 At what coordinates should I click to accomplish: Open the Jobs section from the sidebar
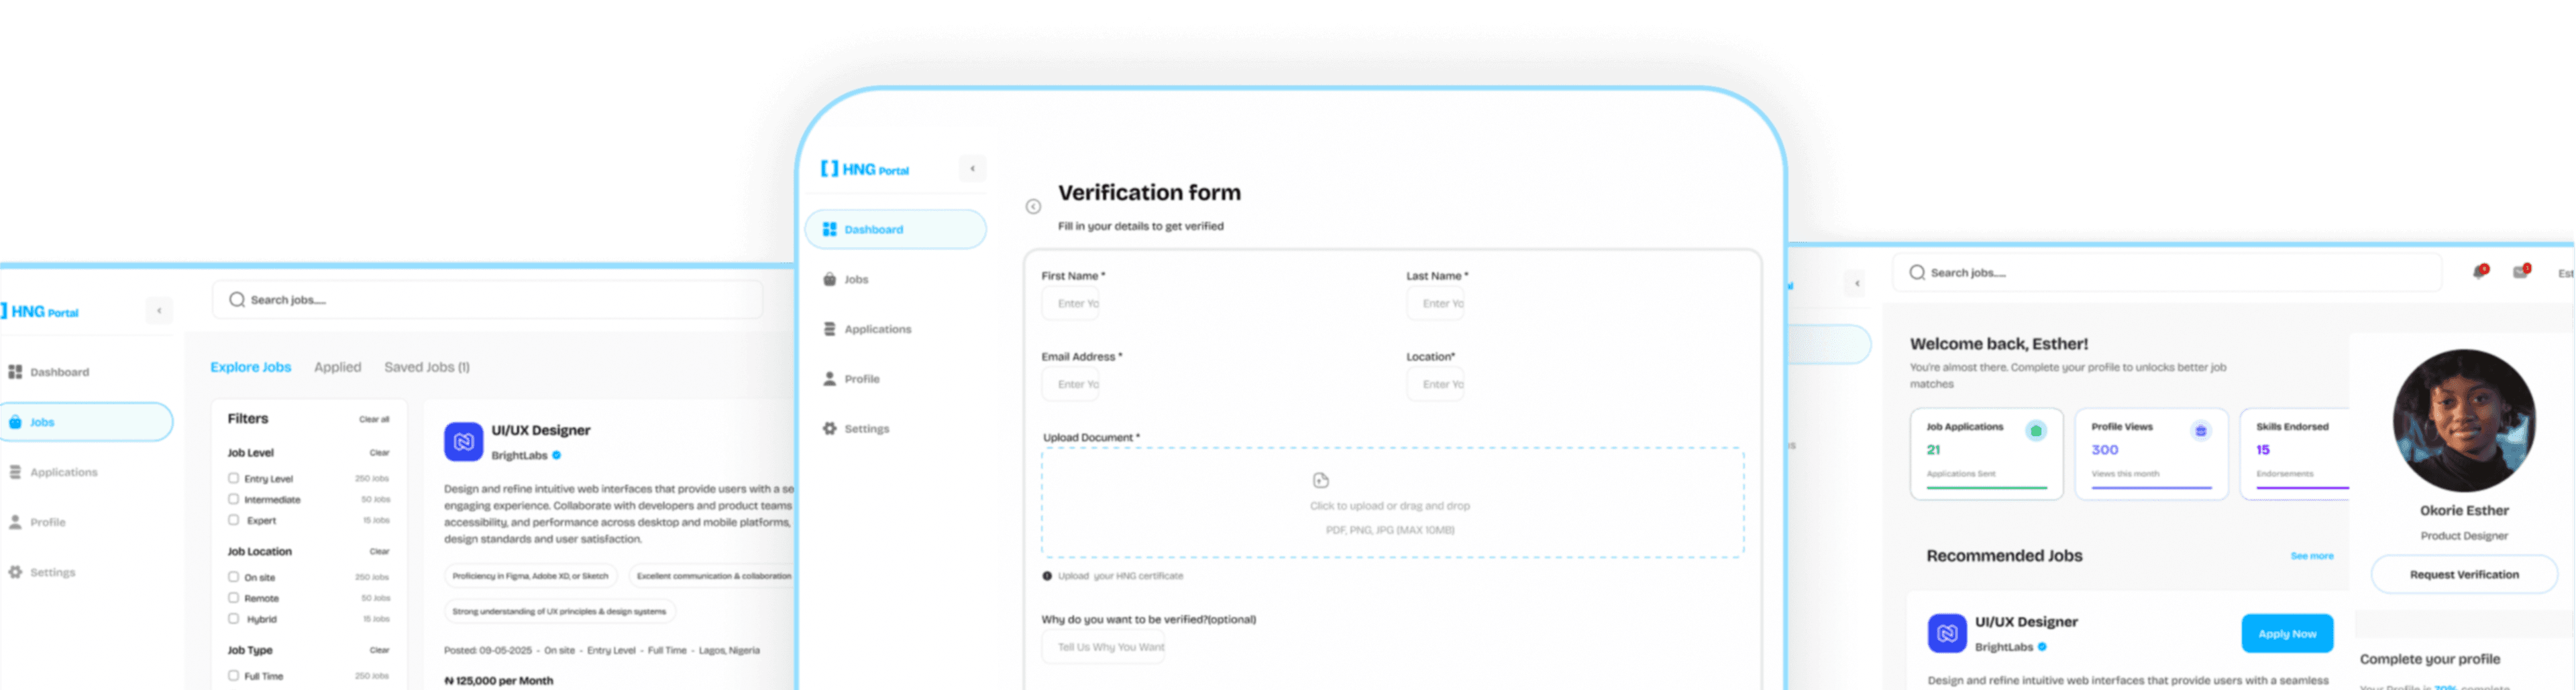[x=856, y=279]
